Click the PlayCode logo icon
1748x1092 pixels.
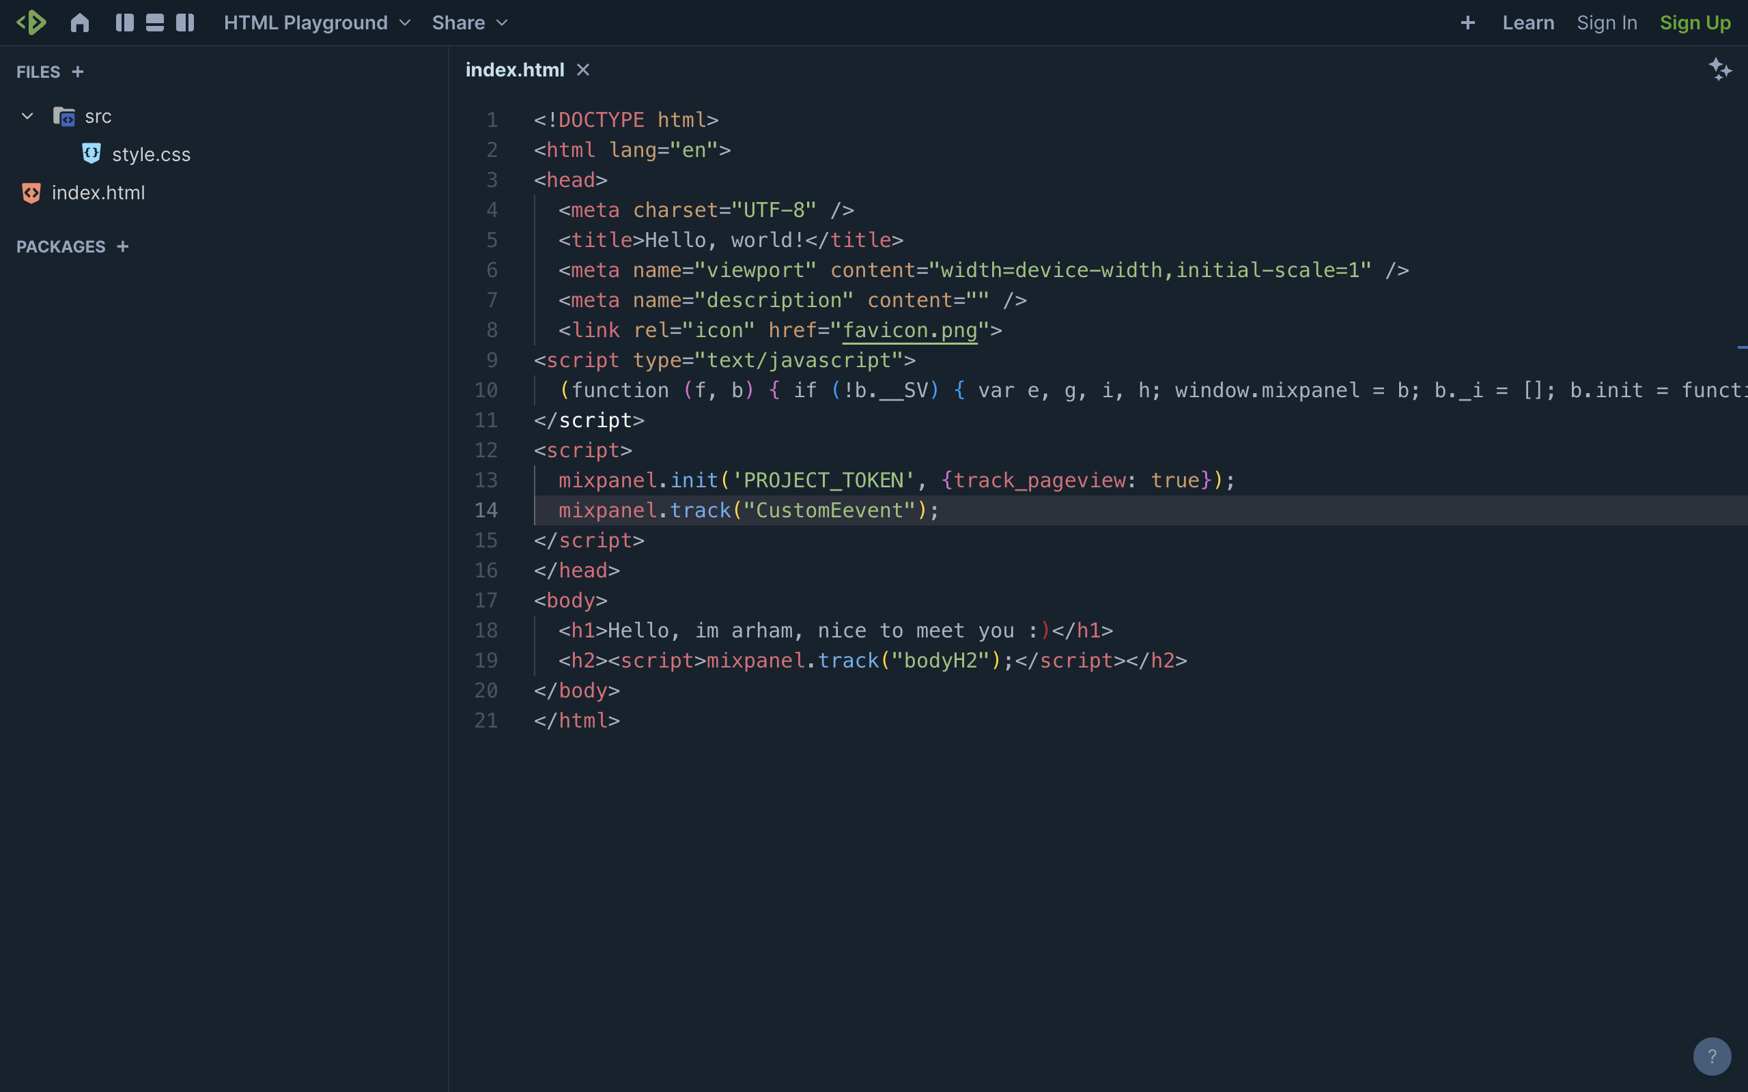coord(31,23)
